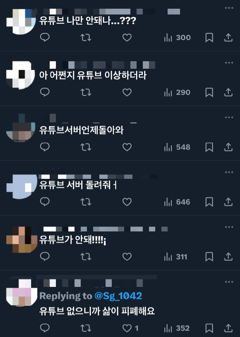
Task: Bookmark the '유튜브 나만 안돼나' tweet
Action: (x=209, y=38)
